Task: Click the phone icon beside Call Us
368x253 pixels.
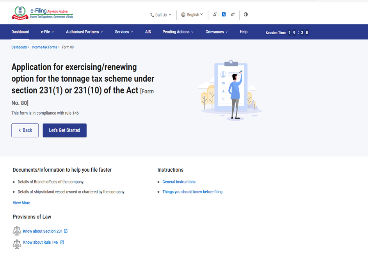Action: pyautogui.click(x=152, y=15)
